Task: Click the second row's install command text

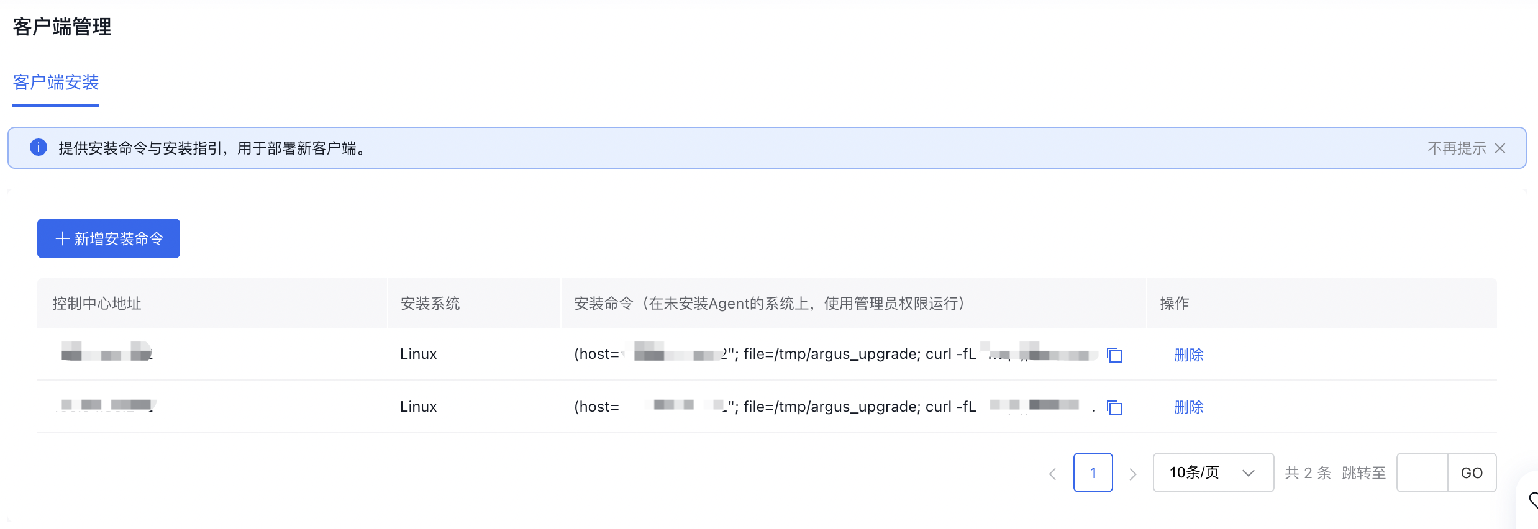Action: click(x=835, y=407)
